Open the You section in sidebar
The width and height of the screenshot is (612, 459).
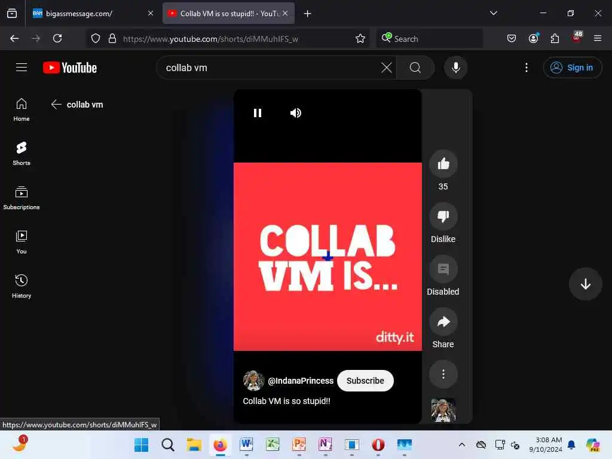(x=22, y=243)
